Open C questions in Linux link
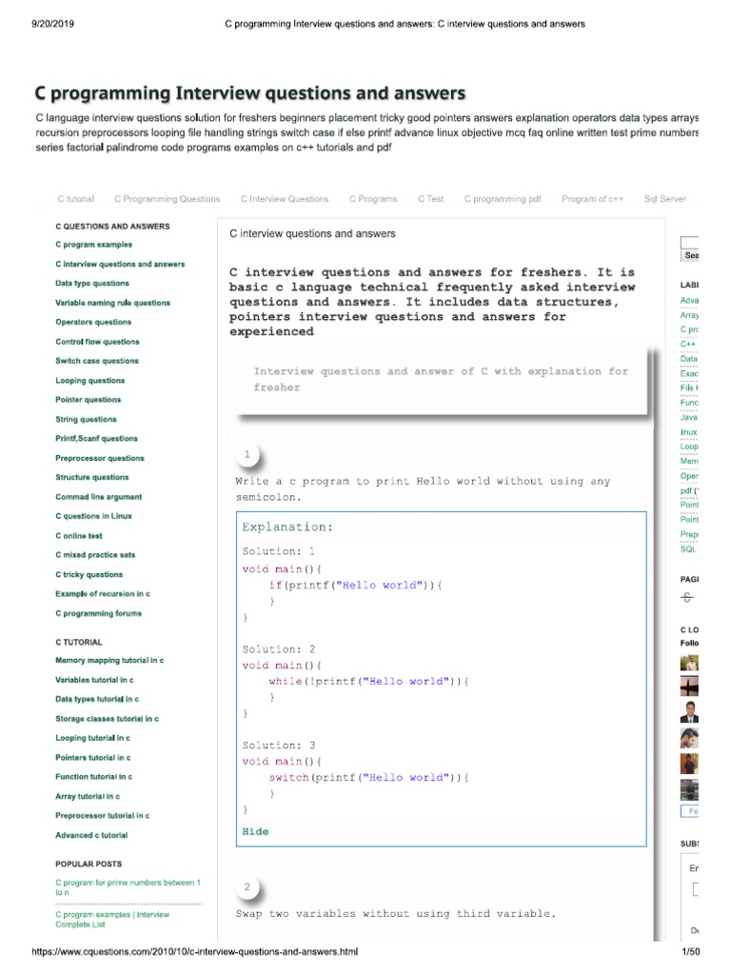Viewport: 731px width, 975px height. (x=93, y=516)
